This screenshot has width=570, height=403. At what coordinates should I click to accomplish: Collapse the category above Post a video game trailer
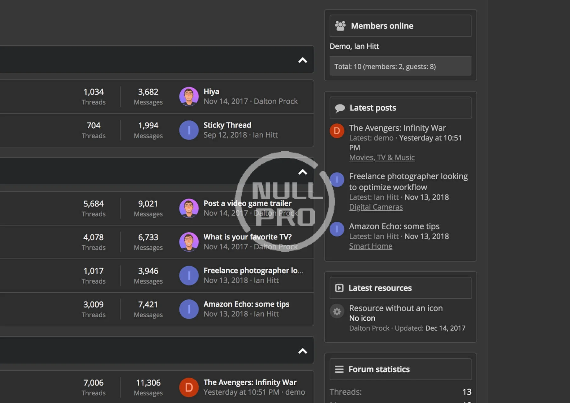pyautogui.click(x=302, y=172)
